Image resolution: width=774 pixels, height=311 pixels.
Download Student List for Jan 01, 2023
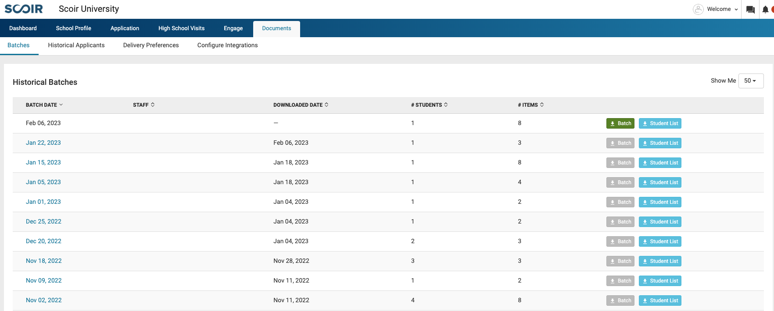[660, 202]
